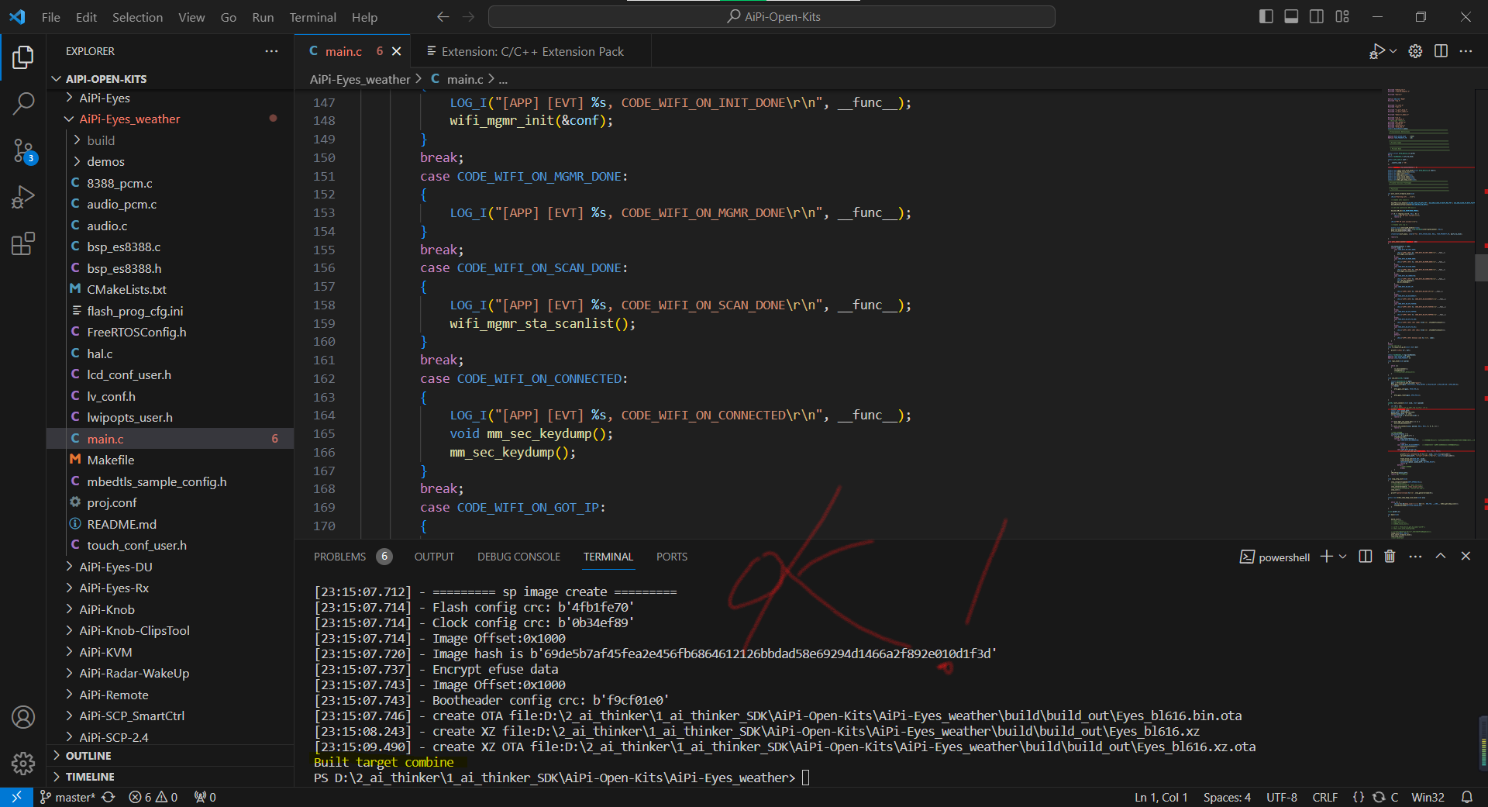This screenshot has height=807, width=1488.
Task: Toggle panel layout icon in title bar
Action: click(x=1291, y=16)
